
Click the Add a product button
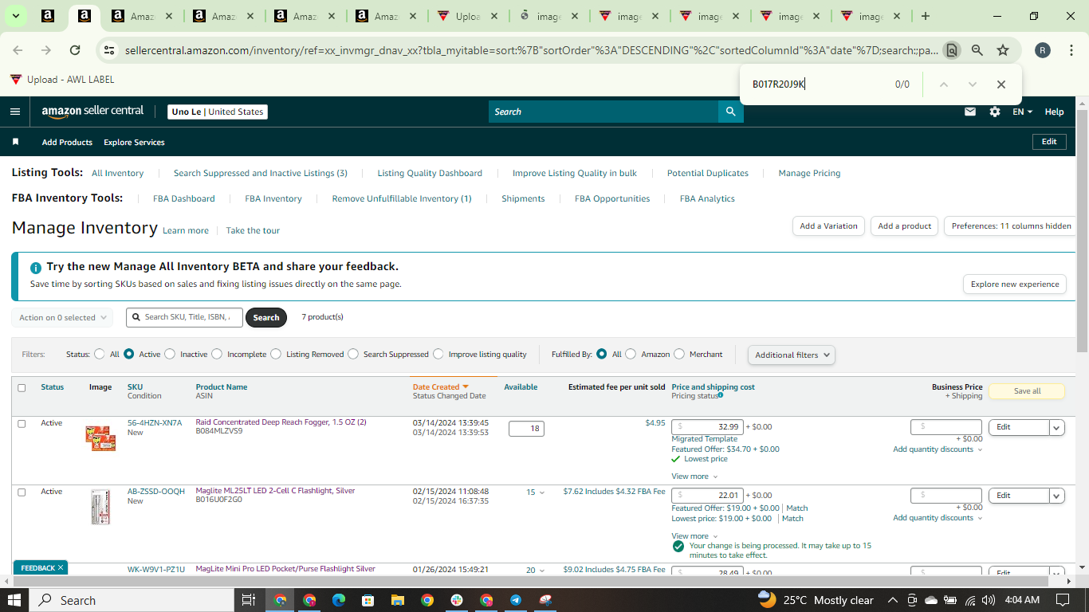click(x=905, y=226)
